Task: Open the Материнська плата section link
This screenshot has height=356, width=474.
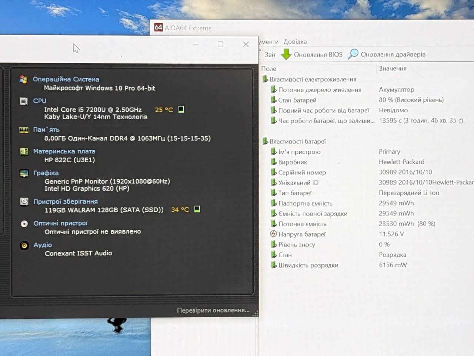Action: coord(64,151)
